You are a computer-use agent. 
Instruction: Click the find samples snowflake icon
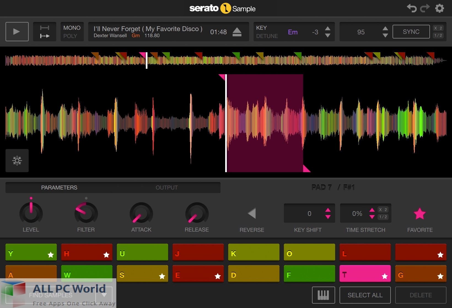pos(17,161)
